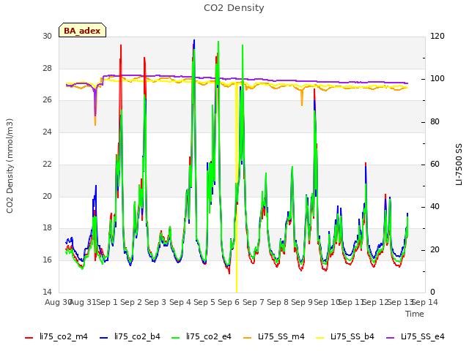Click the yellow Li75_SS_b4 legend color marker
The image size is (469, 351).
[320, 338]
